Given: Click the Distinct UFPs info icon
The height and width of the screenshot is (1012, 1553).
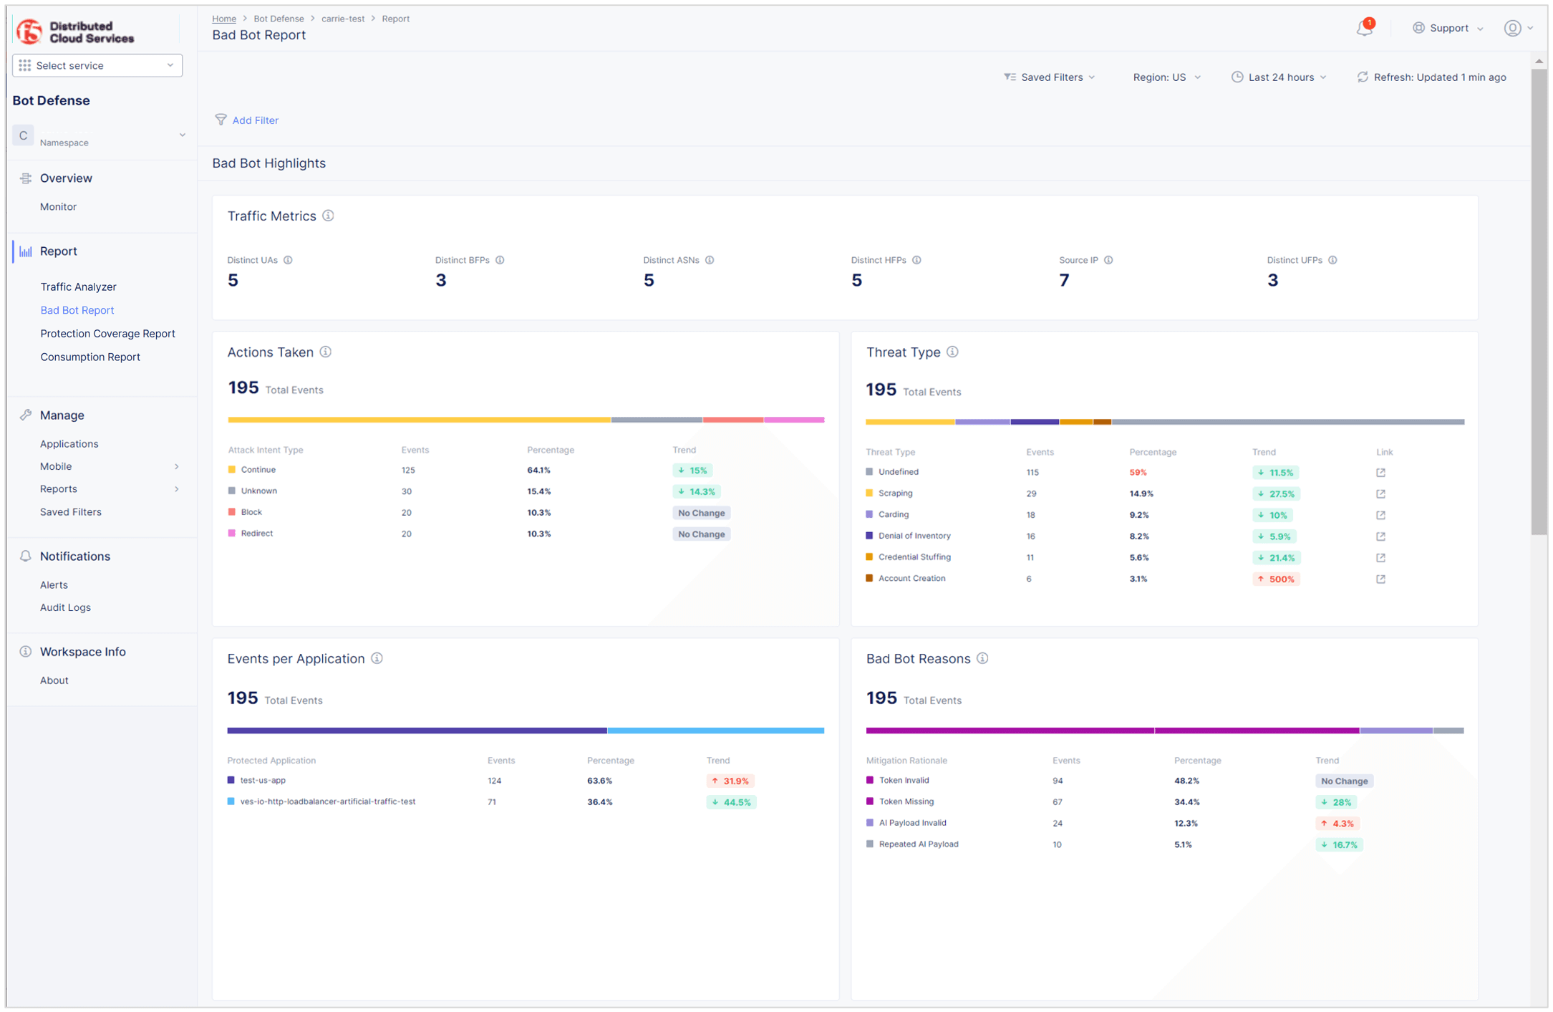Looking at the screenshot, I should [x=1332, y=260].
